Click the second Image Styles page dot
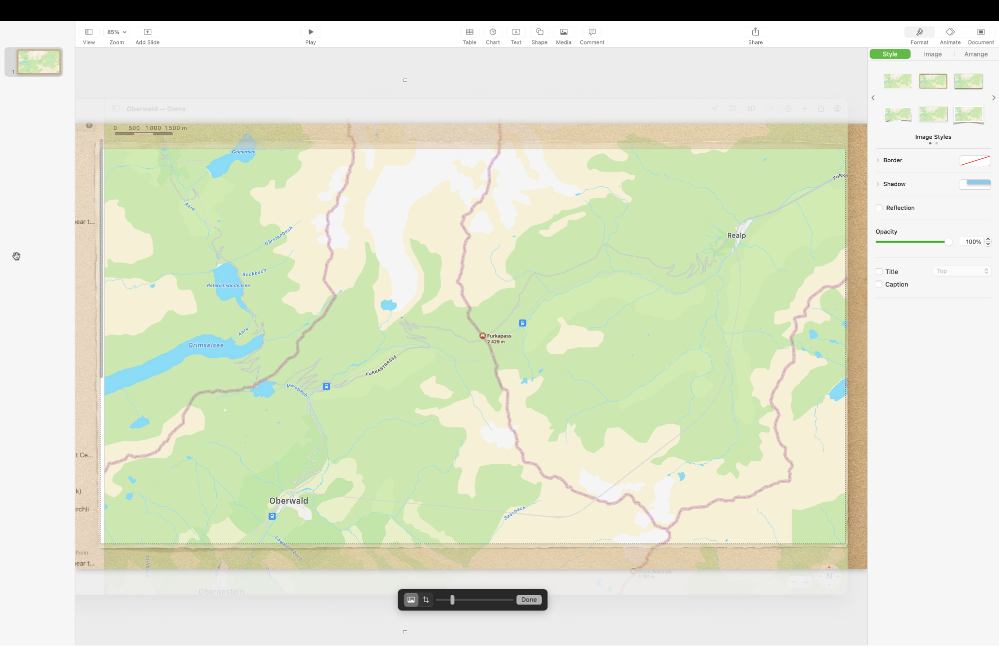 [x=937, y=144]
